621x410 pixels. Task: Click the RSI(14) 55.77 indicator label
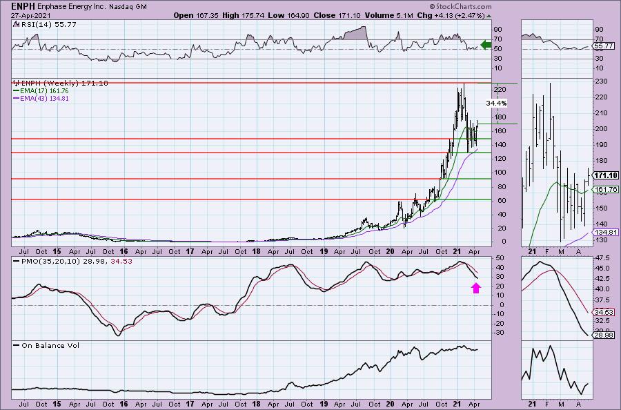pos(48,24)
